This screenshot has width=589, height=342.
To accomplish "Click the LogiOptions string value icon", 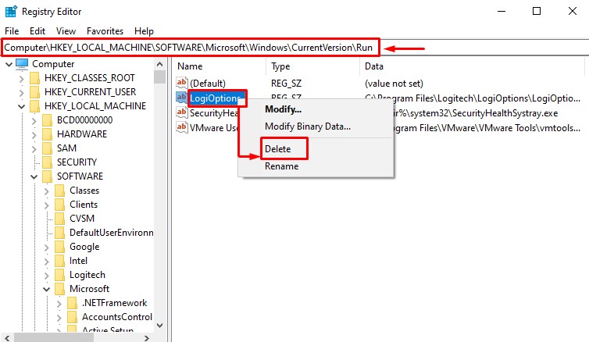I will click(182, 98).
